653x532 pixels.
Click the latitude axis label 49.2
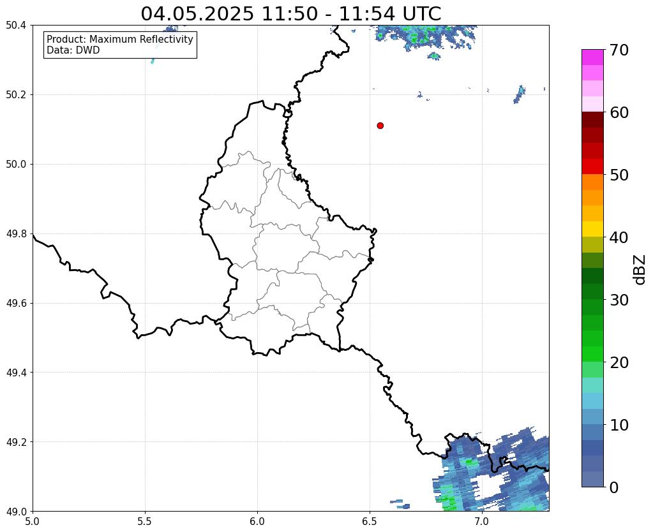[16, 441]
